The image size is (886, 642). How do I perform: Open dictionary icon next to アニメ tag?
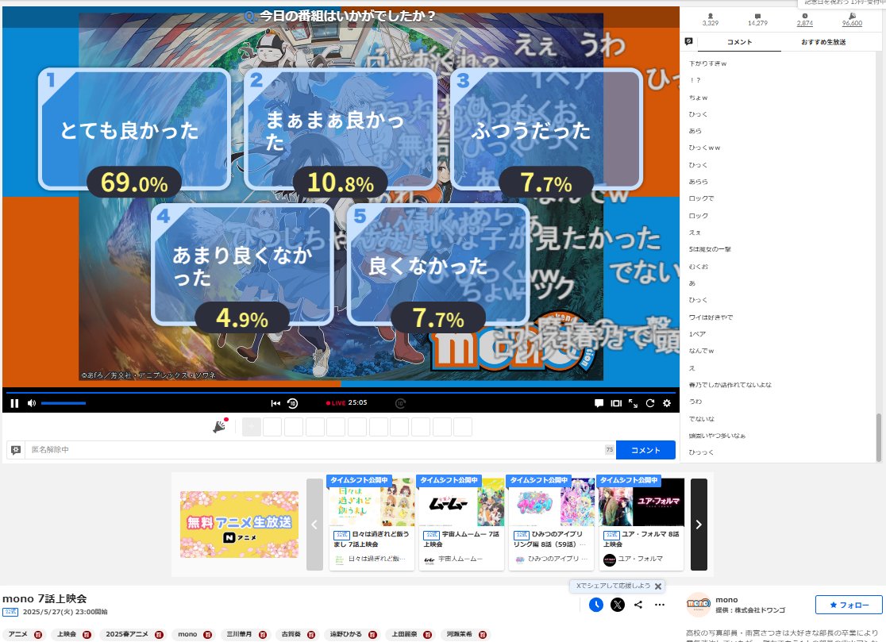[x=38, y=635]
